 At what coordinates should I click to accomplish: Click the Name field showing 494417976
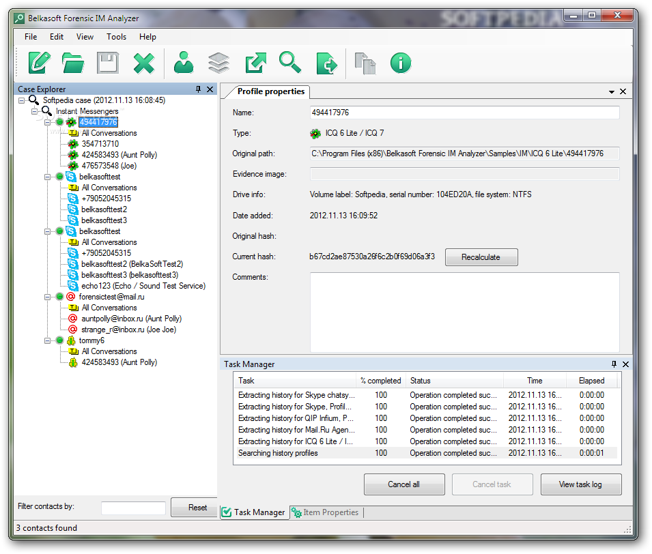click(x=465, y=113)
